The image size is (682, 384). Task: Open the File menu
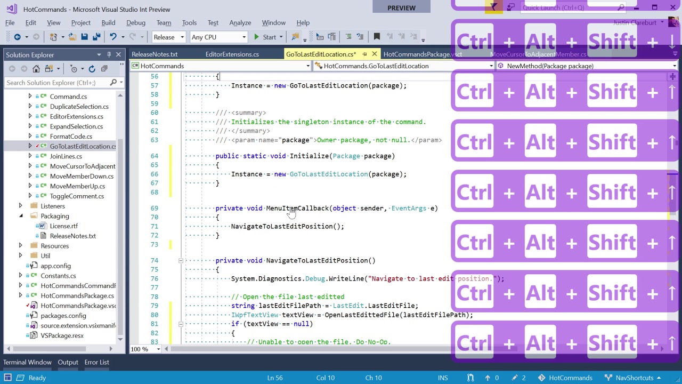click(10, 22)
